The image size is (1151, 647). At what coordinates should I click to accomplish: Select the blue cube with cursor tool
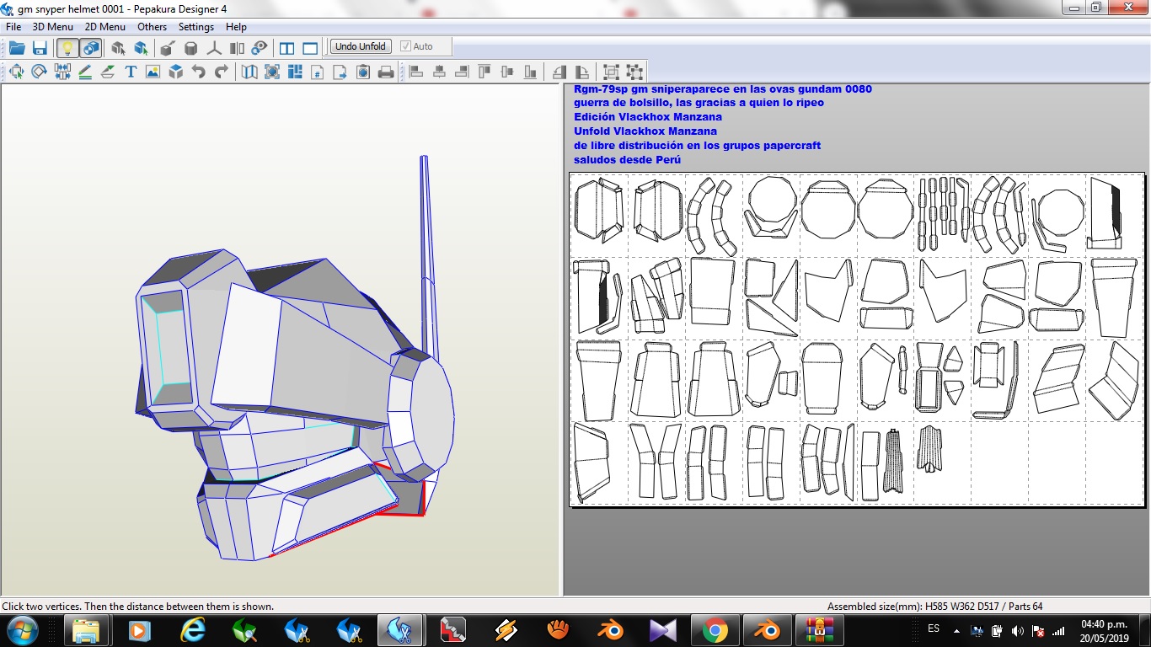[141, 48]
